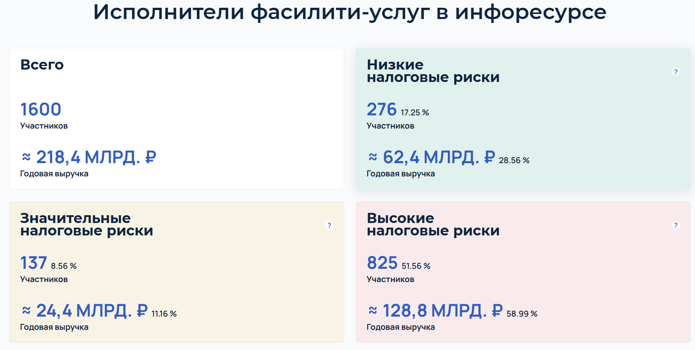The height and width of the screenshot is (350, 695).
Task: Select the 8.56 % participants share label
Action: [x=63, y=266]
